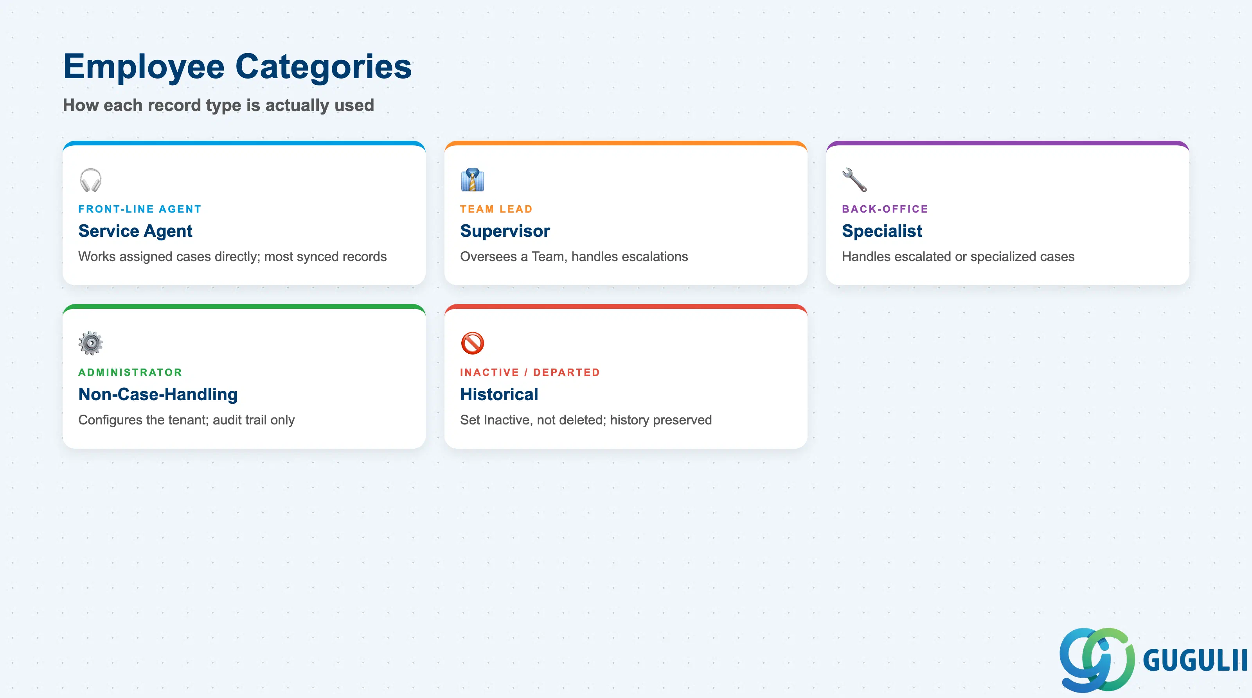Click the INACTIVE / DEPARTED label
Image resolution: width=1252 pixels, height=698 pixels.
tap(530, 372)
